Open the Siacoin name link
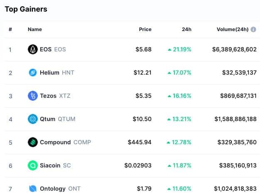 pyautogui.click(x=50, y=165)
